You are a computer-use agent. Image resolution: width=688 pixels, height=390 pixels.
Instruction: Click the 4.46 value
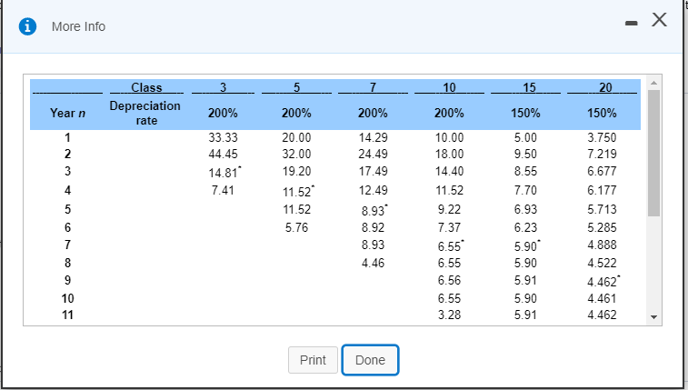point(373,264)
